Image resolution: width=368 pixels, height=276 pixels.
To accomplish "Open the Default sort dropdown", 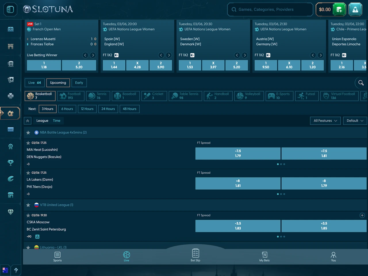I will click(x=355, y=121).
